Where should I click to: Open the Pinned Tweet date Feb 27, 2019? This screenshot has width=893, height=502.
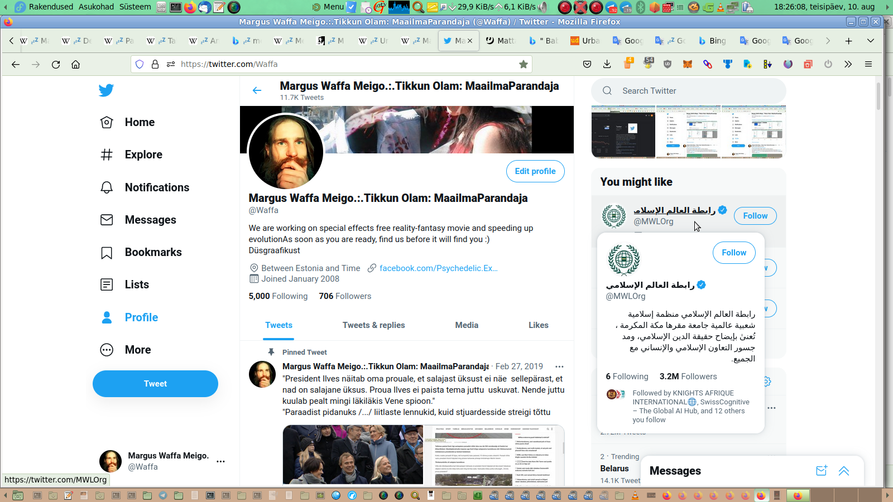pyautogui.click(x=519, y=366)
